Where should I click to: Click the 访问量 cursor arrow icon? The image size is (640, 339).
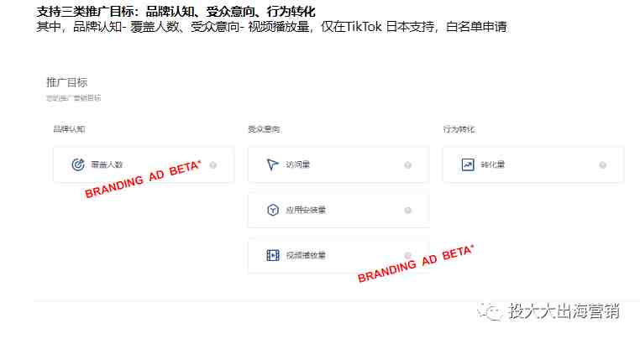[272, 164]
